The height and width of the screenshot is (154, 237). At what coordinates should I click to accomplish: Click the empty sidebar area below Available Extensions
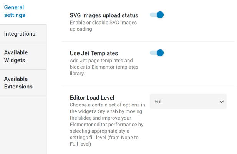click(23, 125)
